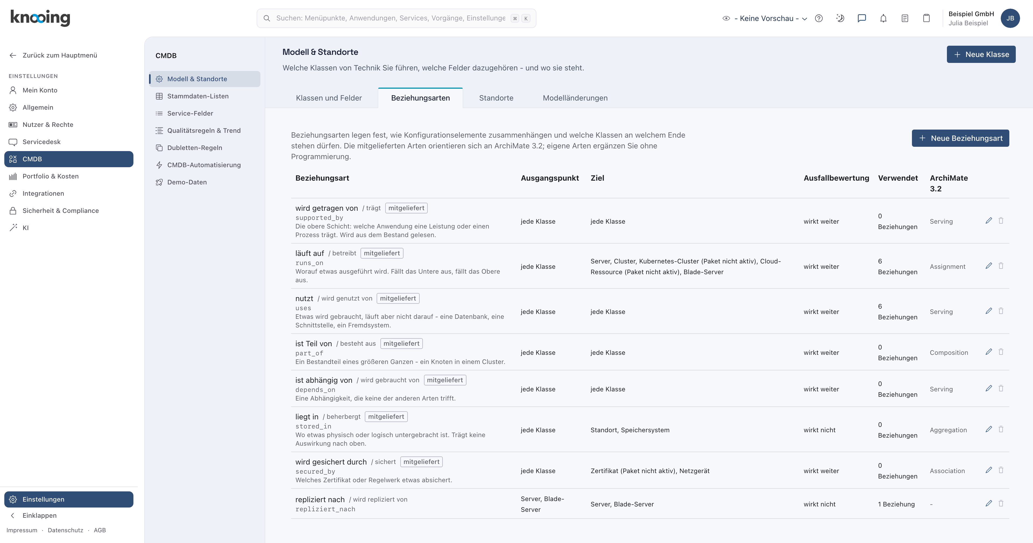Edit the 'nutzt' relationship type
Viewport: 1033px width, 543px height.
coord(989,311)
